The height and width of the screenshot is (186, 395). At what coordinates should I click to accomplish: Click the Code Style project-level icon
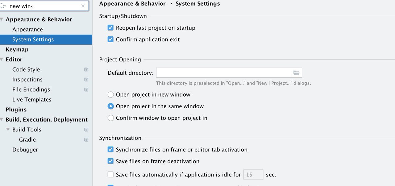point(86,70)
